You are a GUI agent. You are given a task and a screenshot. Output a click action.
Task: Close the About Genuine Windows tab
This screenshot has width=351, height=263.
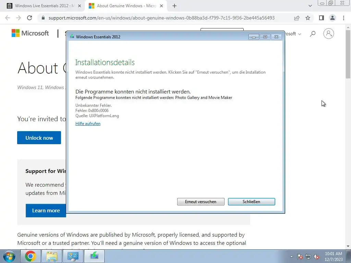coord(161,6)
